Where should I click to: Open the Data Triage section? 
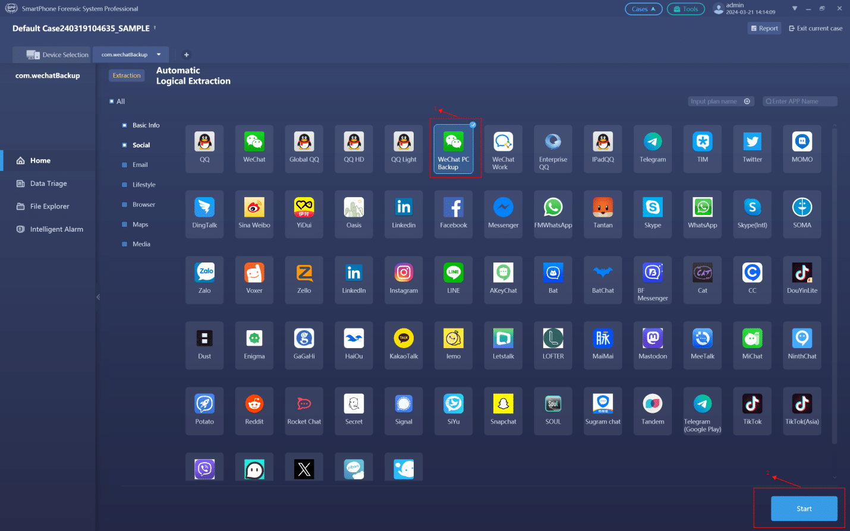click(x=48, y=184)
